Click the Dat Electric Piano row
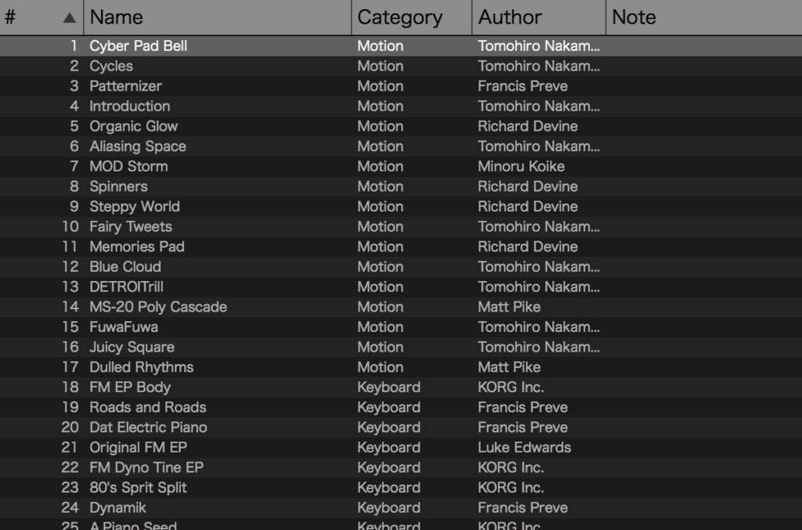Screen dimensions: 802x530 [x=148, y=427]
